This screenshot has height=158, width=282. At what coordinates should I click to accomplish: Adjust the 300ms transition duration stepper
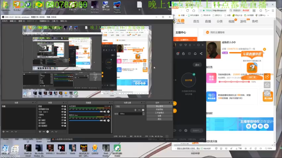pos(143,114)
